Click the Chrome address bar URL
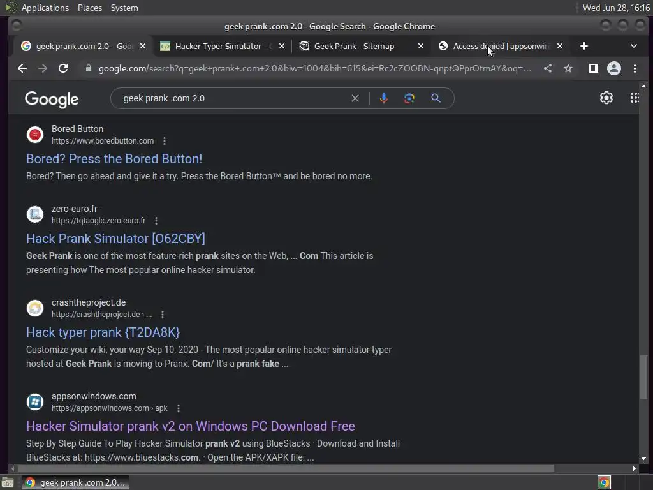 pos(315,68)
